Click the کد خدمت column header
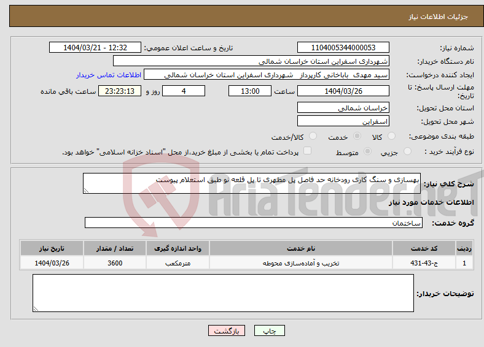Screen dimensions: 484x347 point(424,248)
